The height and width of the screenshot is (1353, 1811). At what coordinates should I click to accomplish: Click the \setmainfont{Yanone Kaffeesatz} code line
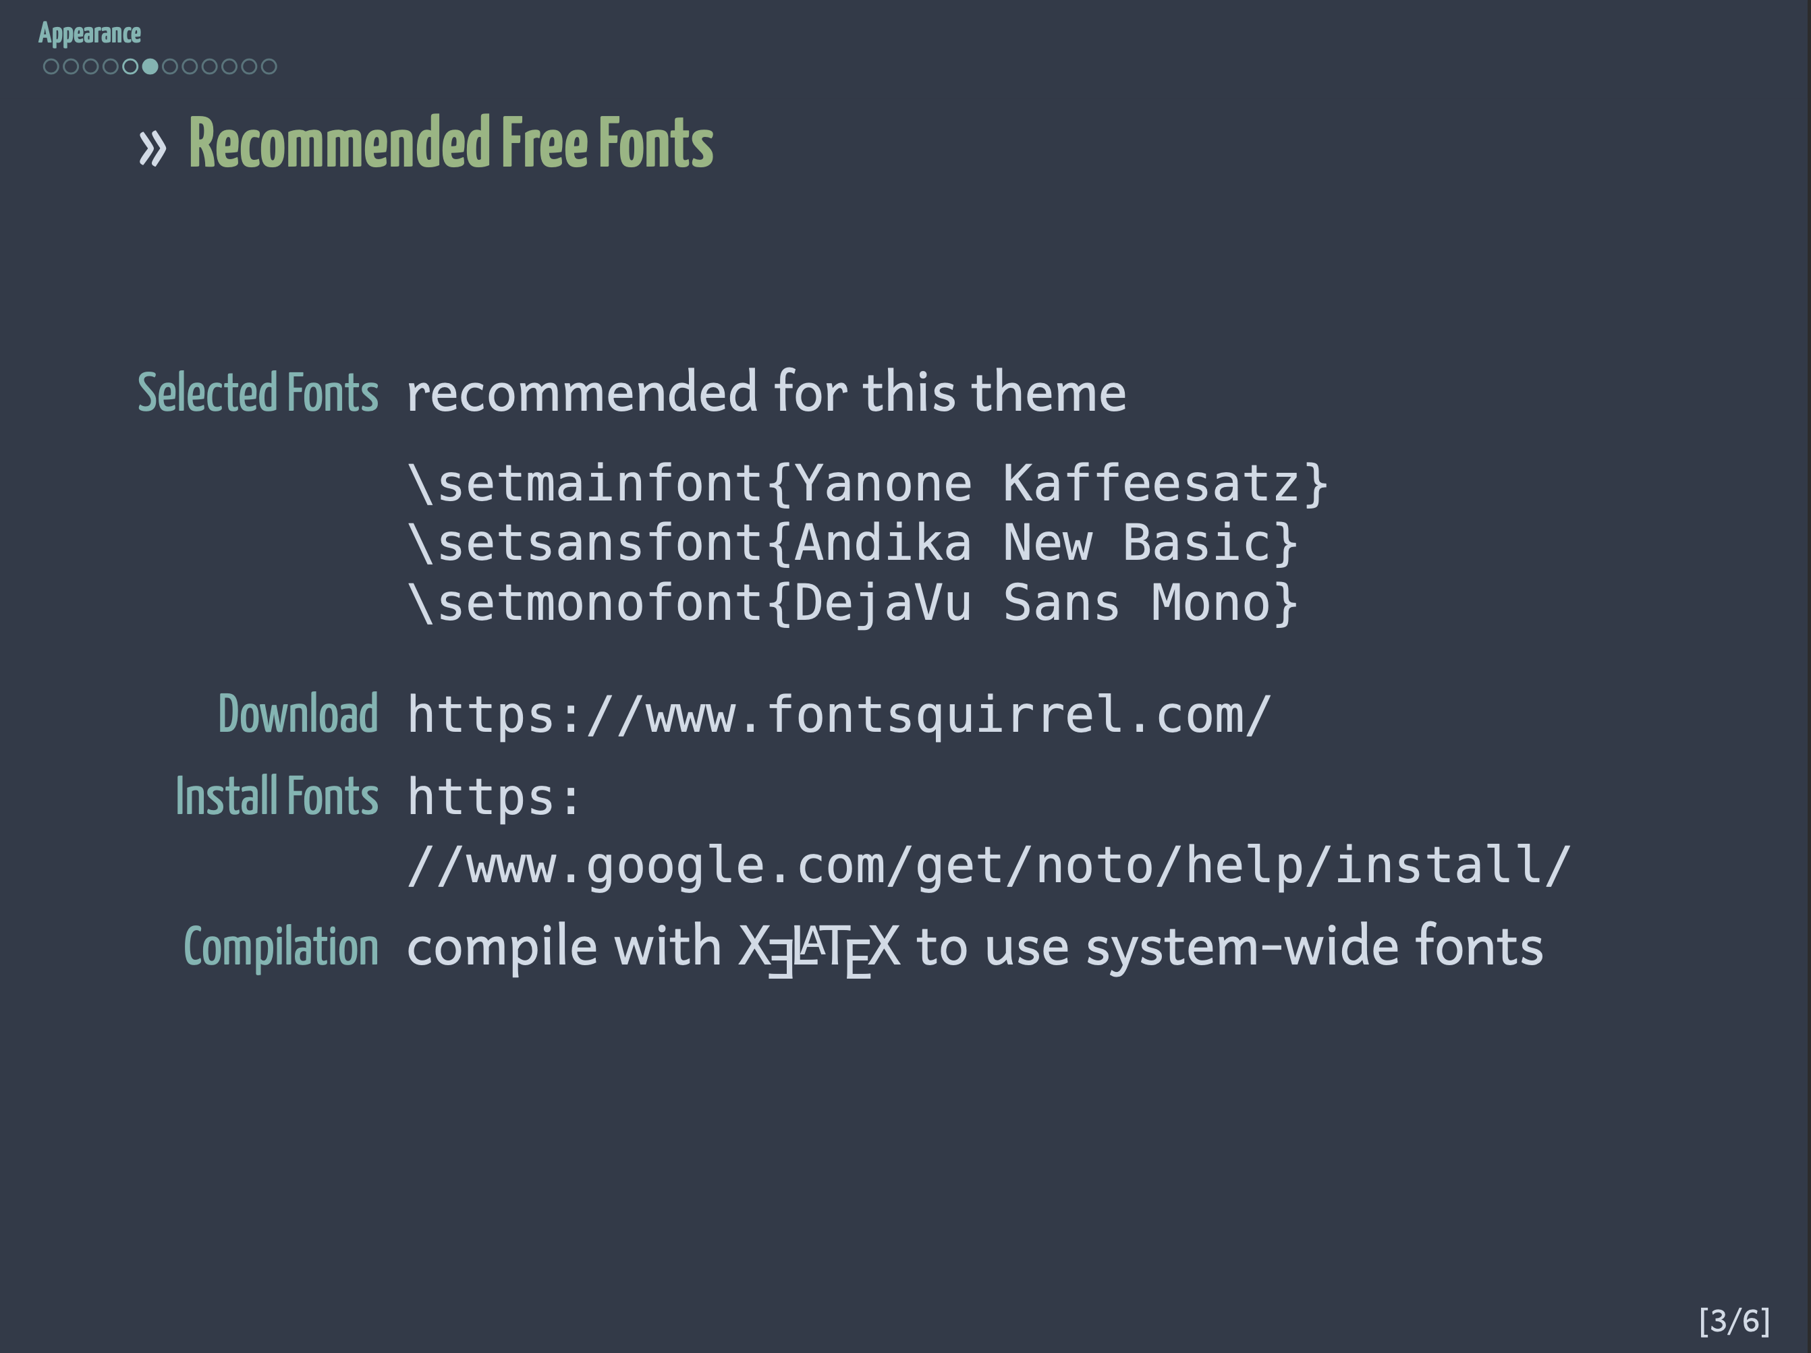click(866, 483)
